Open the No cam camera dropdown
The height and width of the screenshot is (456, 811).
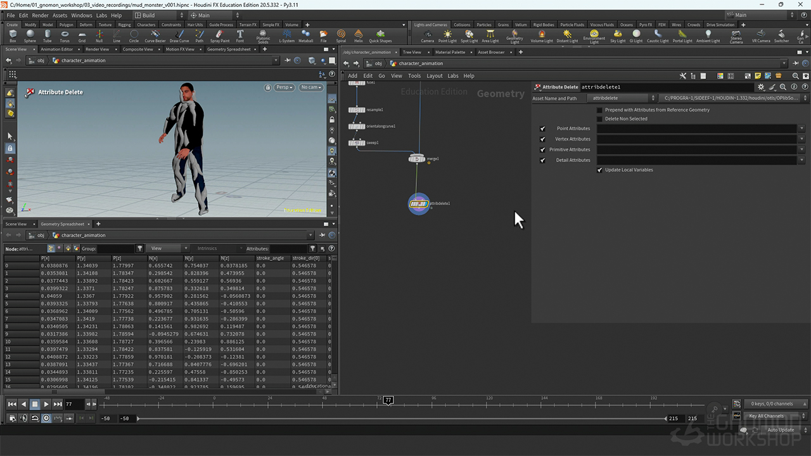pyautogui.click(x=311, y=87)
